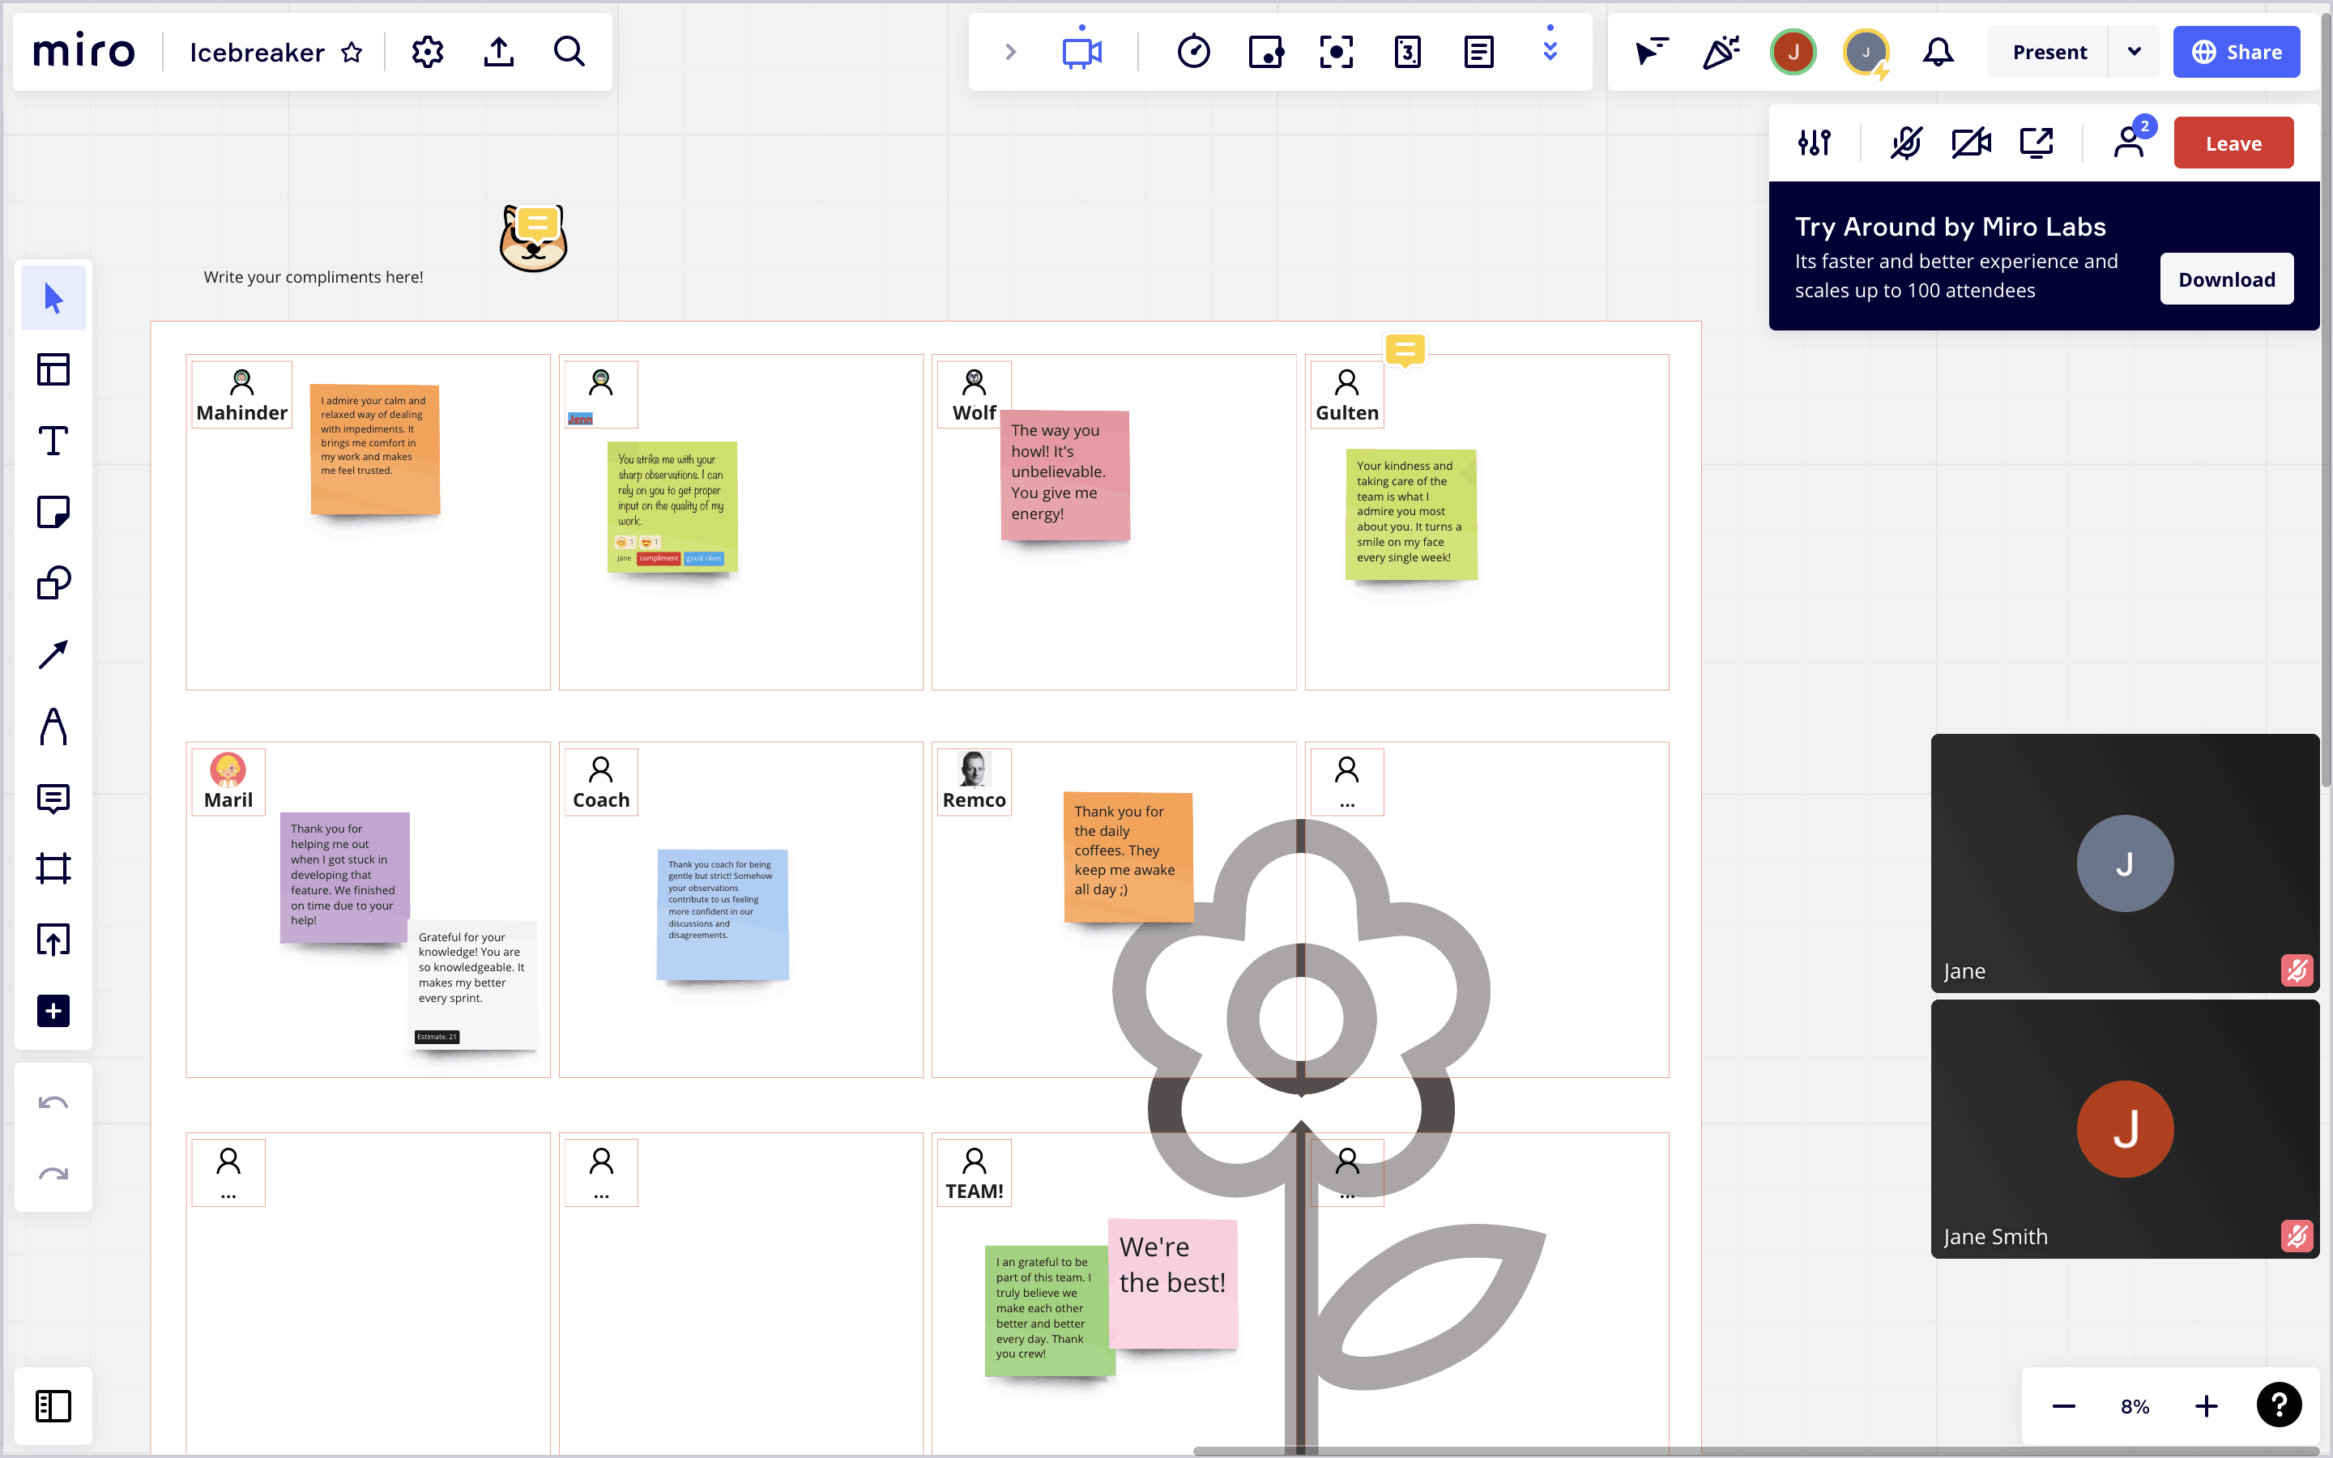
Task: Toggle the microphone mute in call
Action: pyautogui.click(x=1905, y=143)
